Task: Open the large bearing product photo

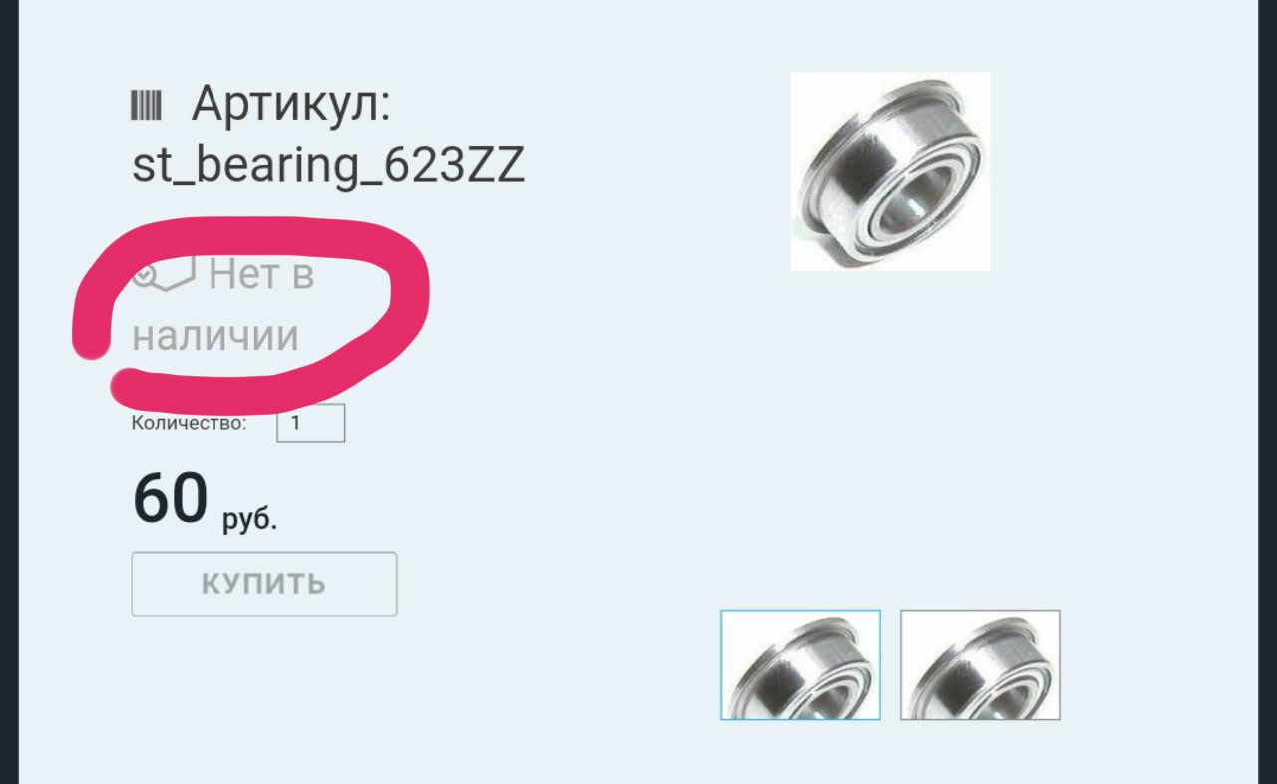Action: pos(890,172)
